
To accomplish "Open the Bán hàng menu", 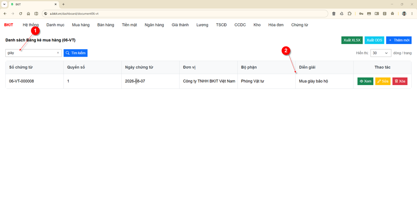I will (105, 25).
